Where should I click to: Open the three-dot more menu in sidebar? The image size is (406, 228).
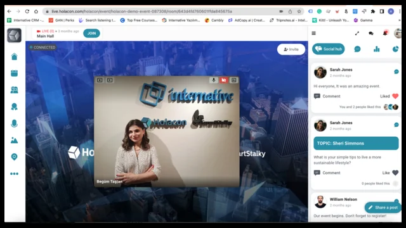(x=14, y=174)
